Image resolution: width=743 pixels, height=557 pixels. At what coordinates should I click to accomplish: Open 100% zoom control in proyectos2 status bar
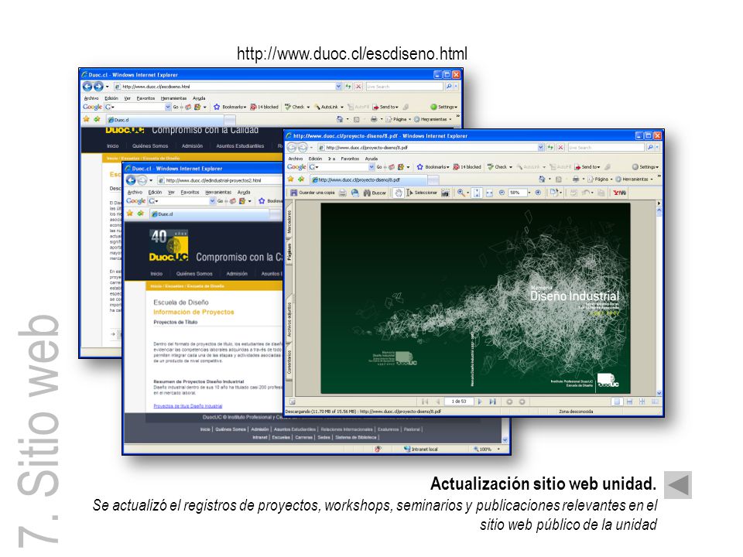click(x=485, y=449)
